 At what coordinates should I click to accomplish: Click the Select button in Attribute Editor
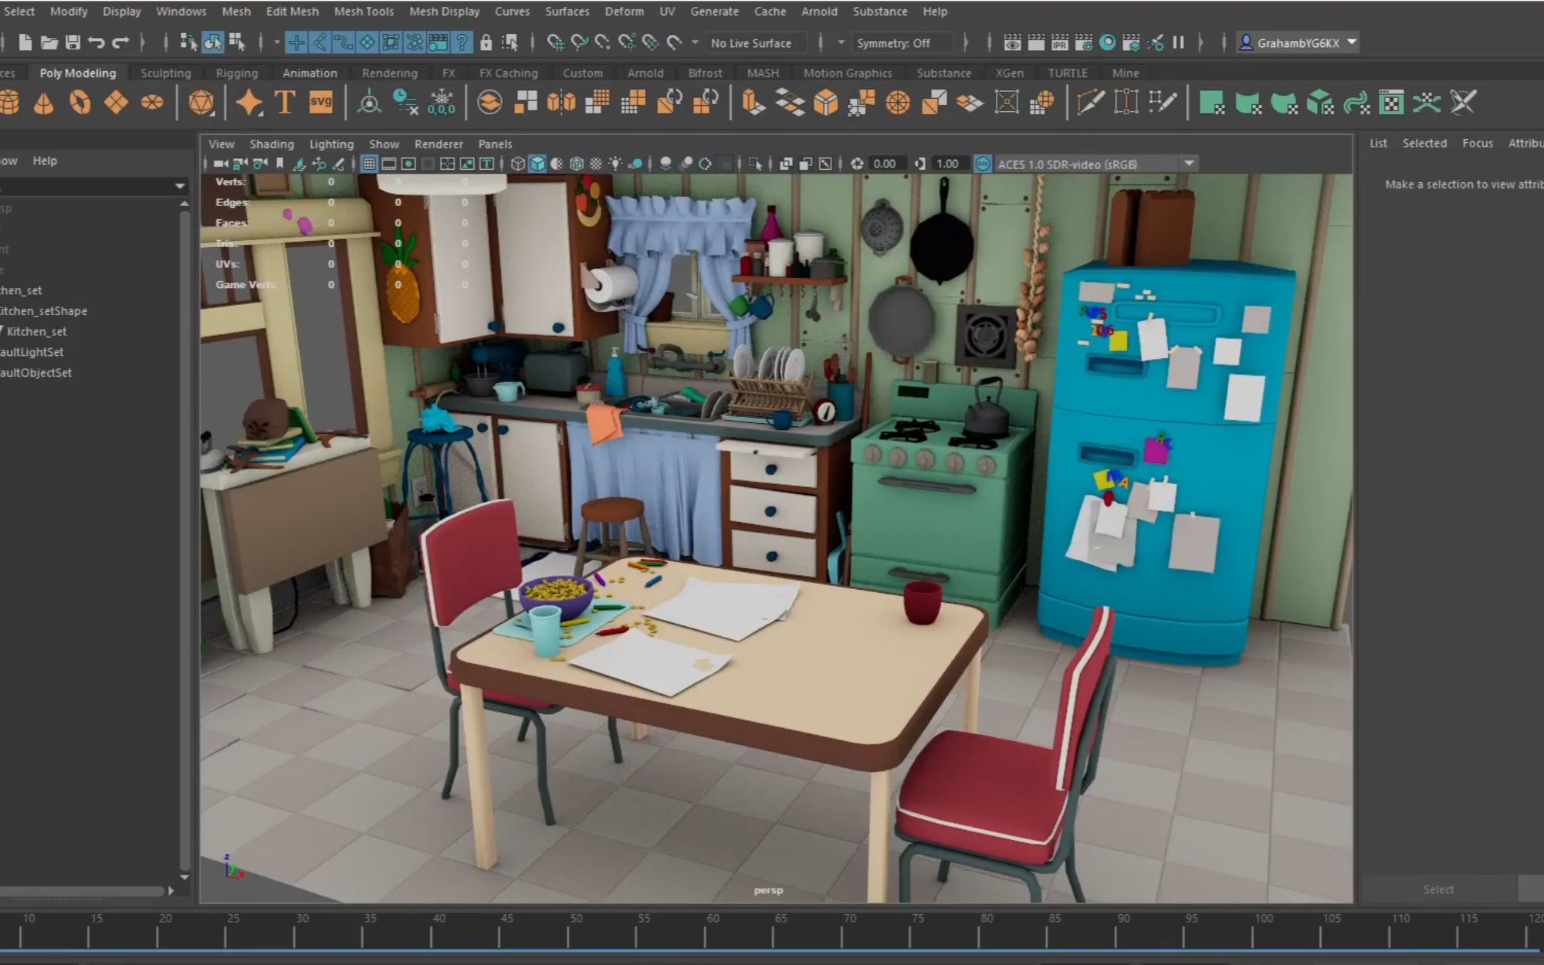(1438, 889)
